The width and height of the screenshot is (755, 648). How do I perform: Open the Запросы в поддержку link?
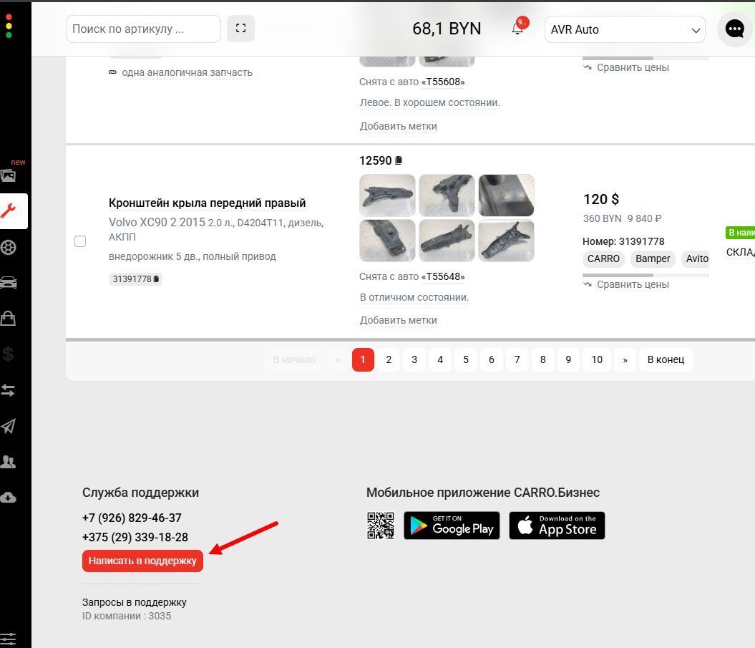click(135, 602)
